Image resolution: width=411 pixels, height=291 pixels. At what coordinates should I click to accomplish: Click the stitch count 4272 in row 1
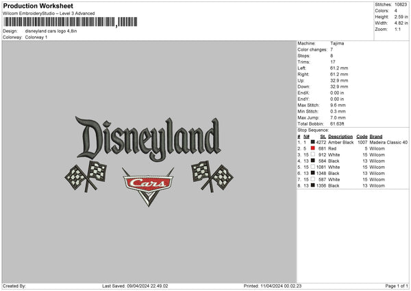click(321, 142)
